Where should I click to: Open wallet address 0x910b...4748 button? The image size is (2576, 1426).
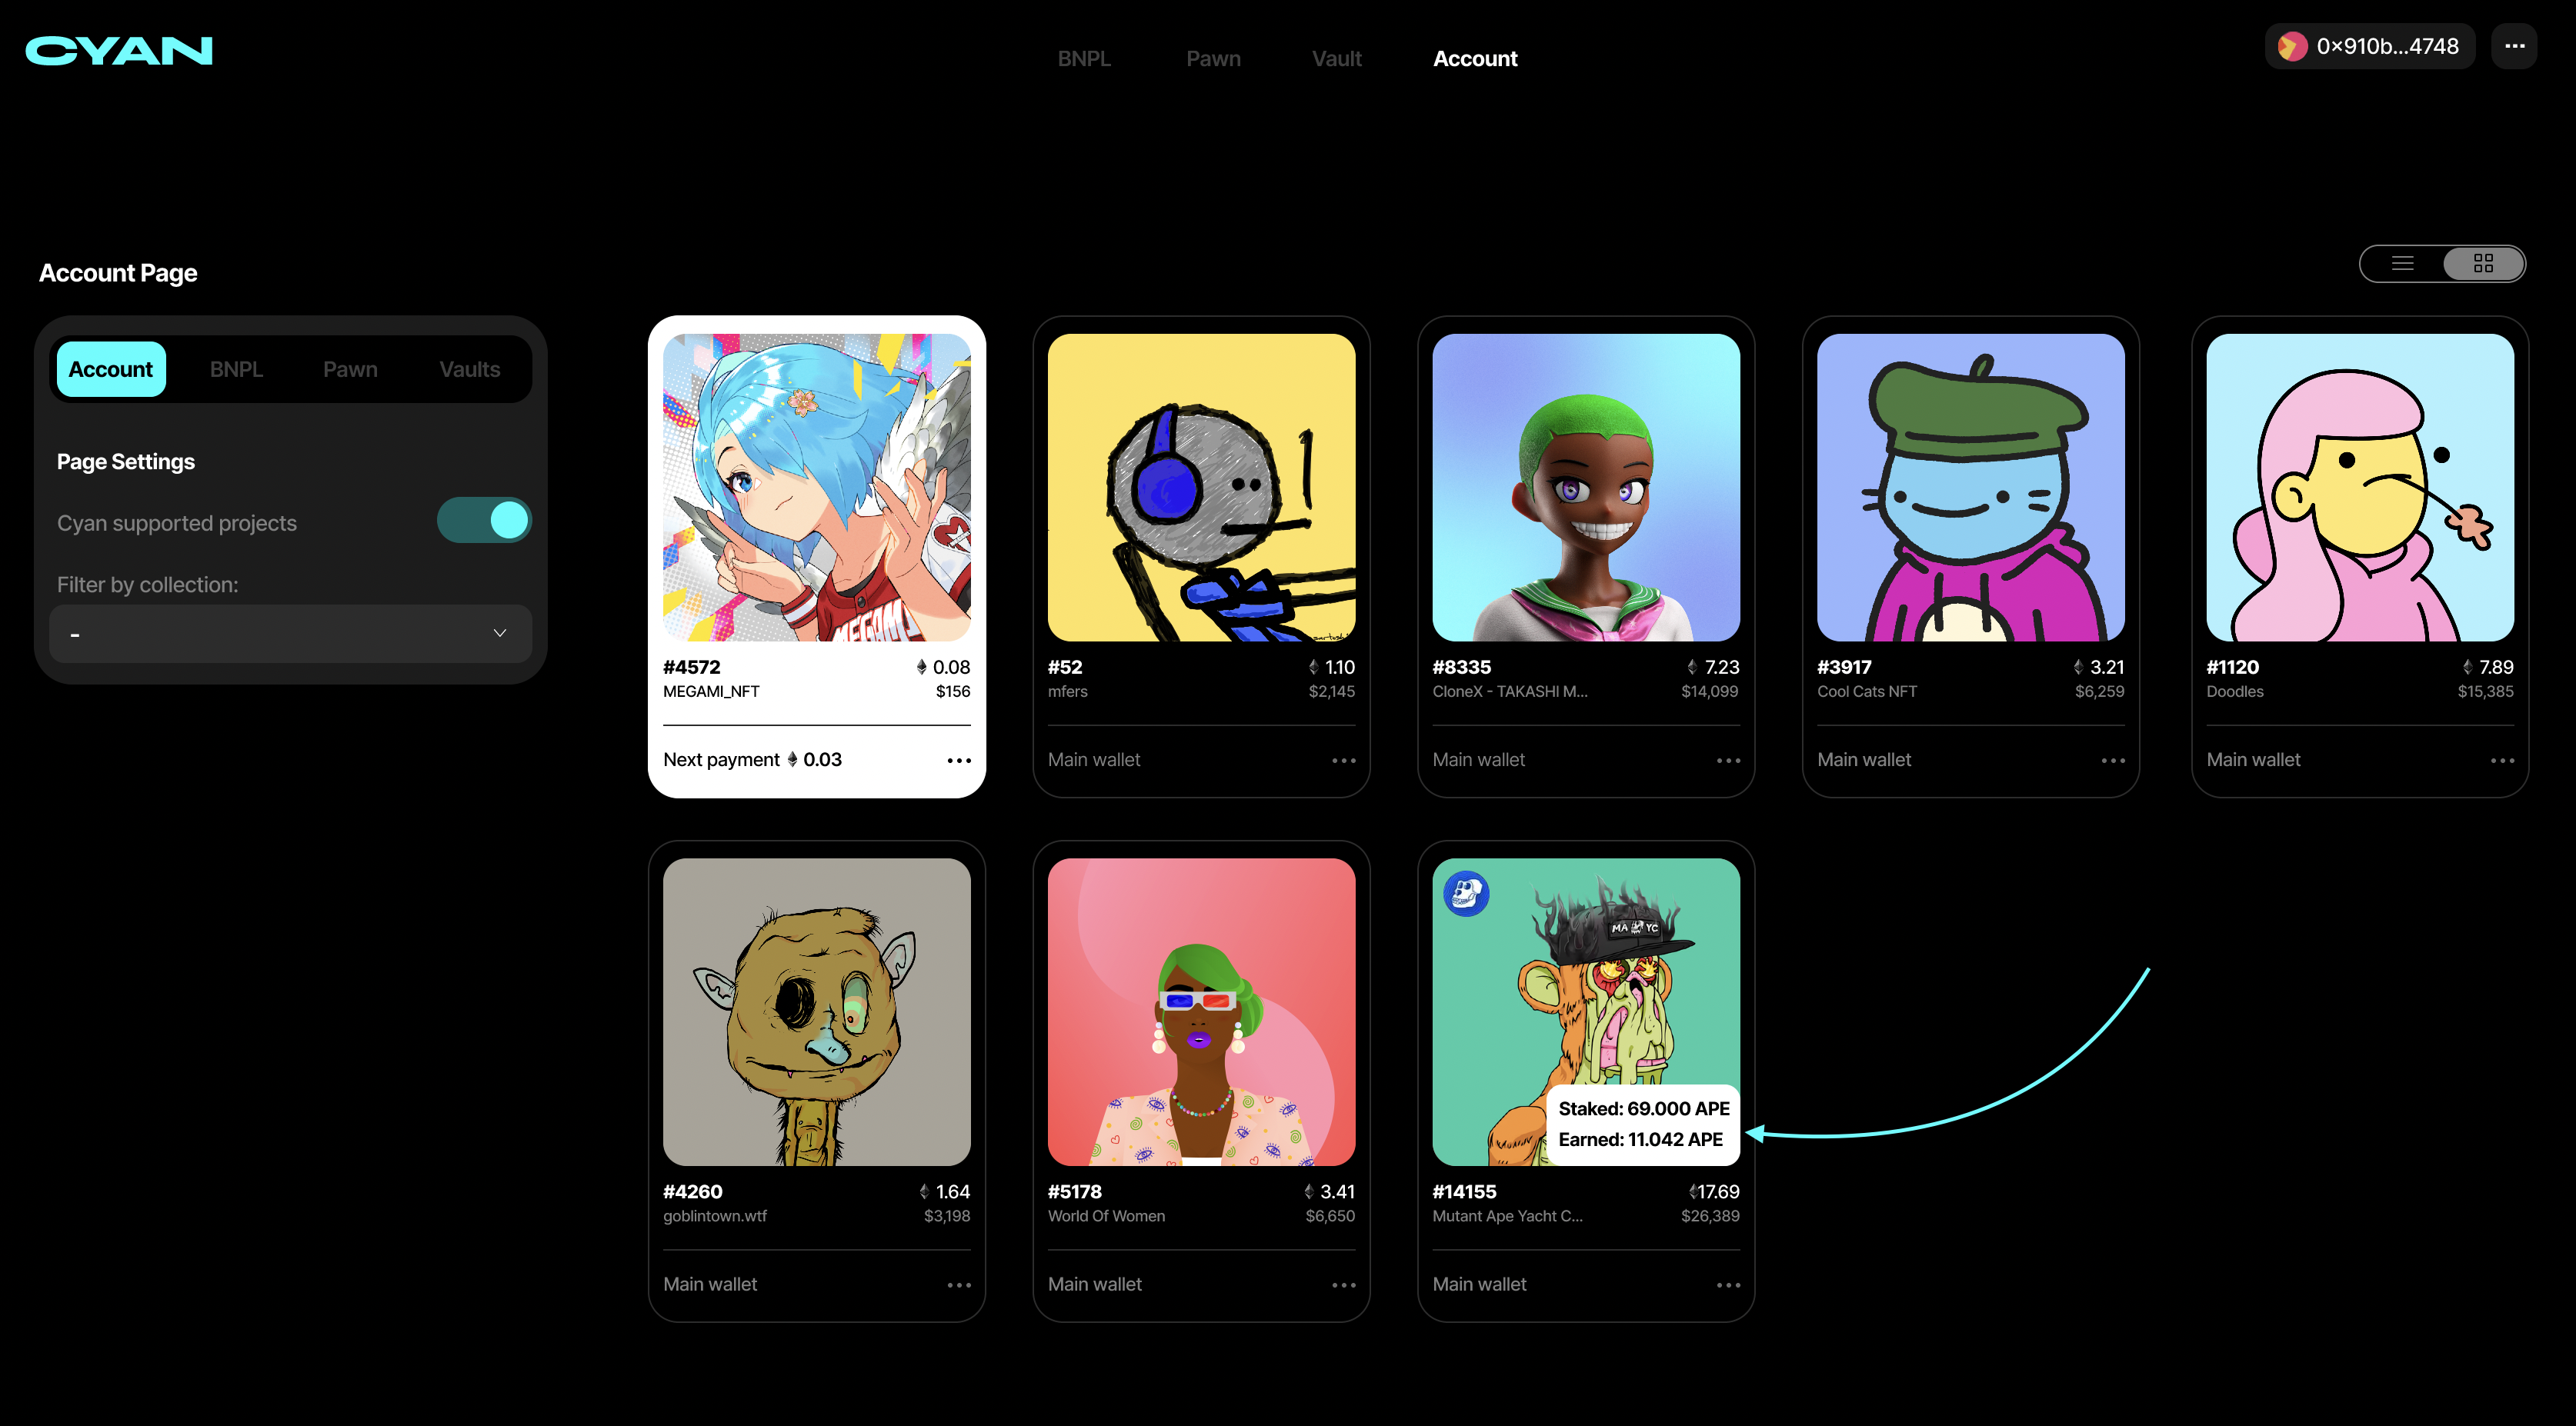[x=2369, y=46]
